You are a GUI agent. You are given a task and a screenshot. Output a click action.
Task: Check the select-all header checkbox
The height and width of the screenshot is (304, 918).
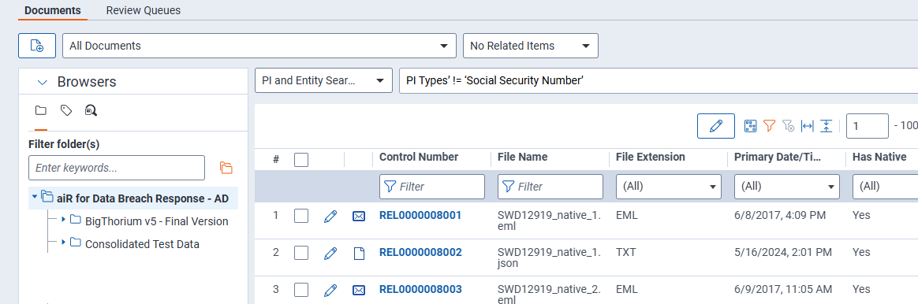301,160
